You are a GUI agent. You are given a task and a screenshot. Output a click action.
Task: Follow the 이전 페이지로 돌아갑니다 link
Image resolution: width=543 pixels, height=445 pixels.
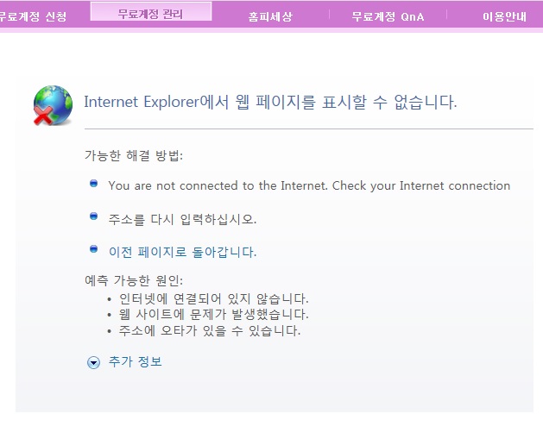click(x=182, y=252)
